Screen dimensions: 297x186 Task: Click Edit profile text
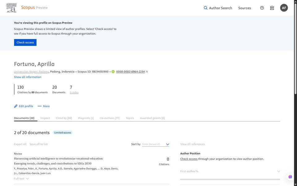pyautogui.click(x=26, y=106)
